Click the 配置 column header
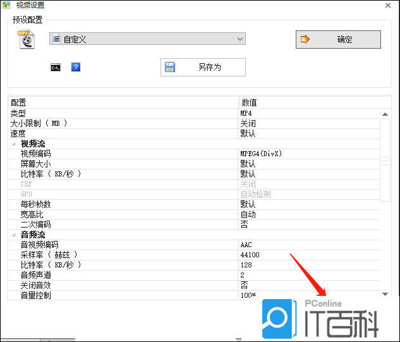This screenshot has width=400, height=342. pos(123,102)
